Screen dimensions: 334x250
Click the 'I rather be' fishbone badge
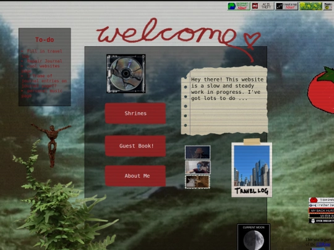coord(322,205)
